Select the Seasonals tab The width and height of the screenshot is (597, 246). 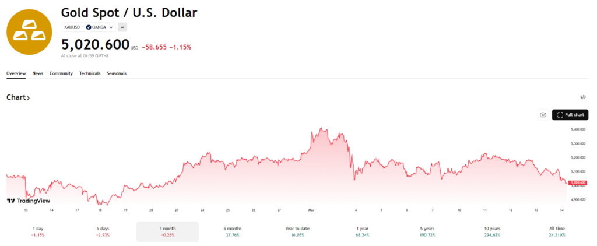pyautogui.click(x=117, y=73)
